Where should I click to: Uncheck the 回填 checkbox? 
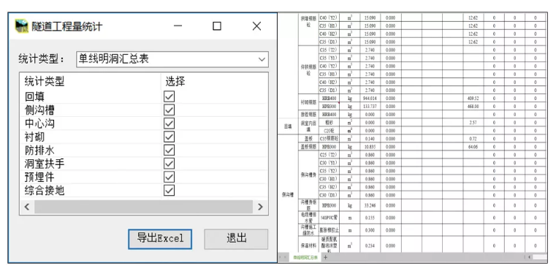coord(170,96)
